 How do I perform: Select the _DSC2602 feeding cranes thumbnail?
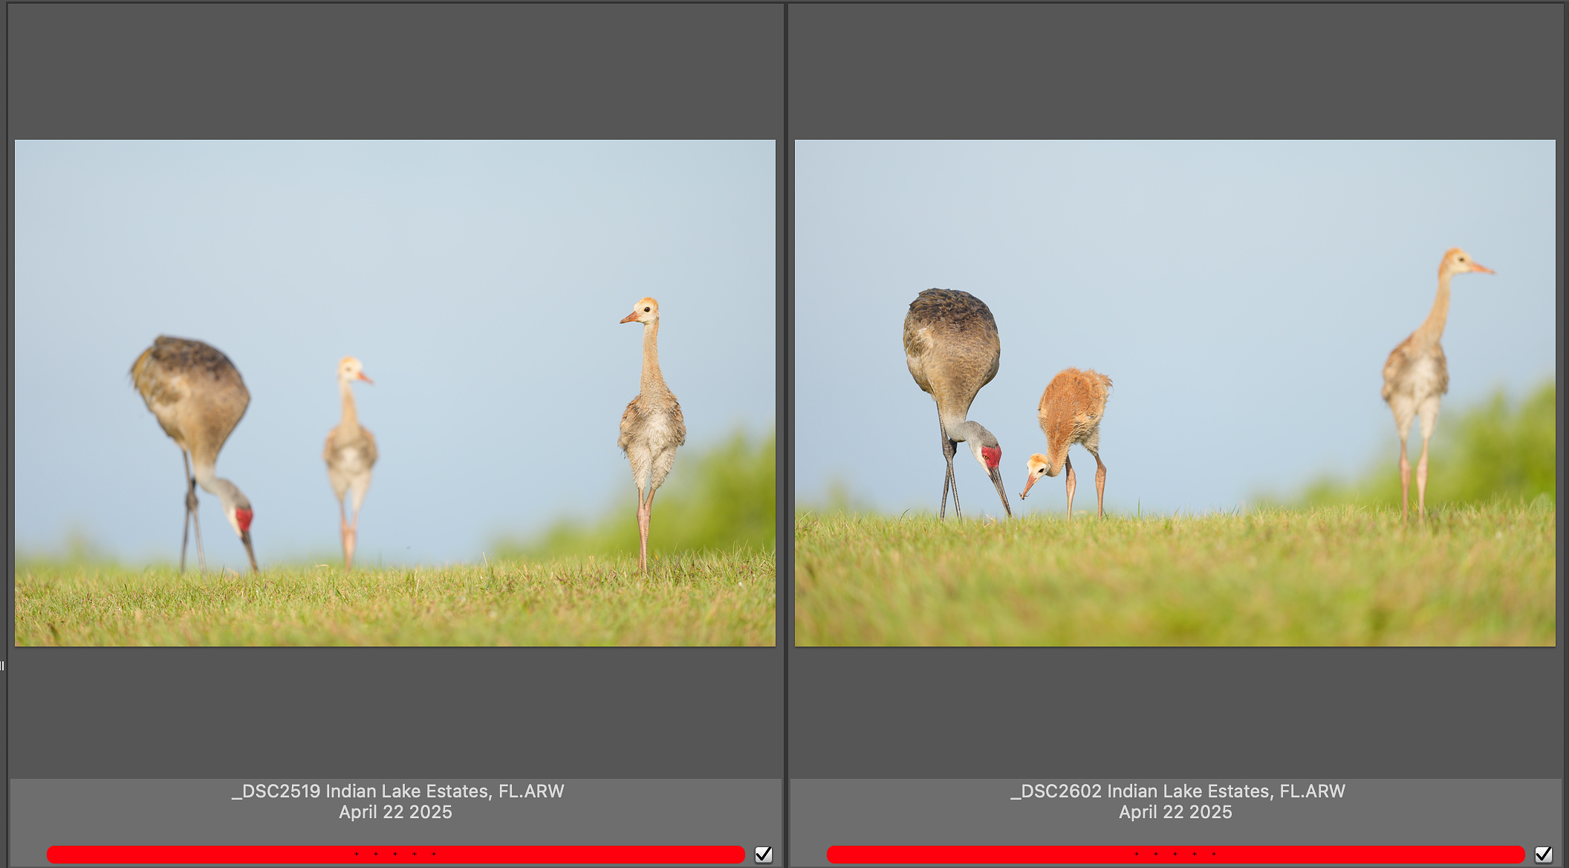(x=1175, y=392)
